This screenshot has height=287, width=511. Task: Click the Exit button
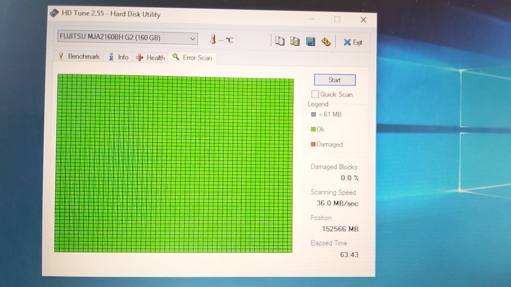click(353, 42)
